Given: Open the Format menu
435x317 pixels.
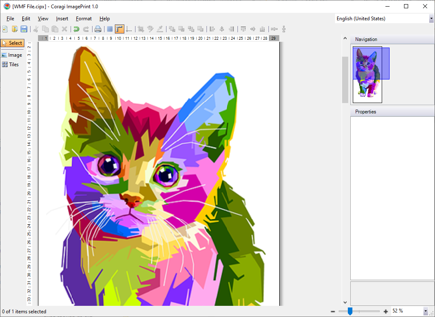Looking at the screenshot, I should click(x=84, y=19).
